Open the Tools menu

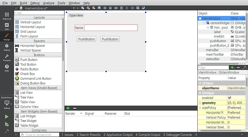pos(61,3)
